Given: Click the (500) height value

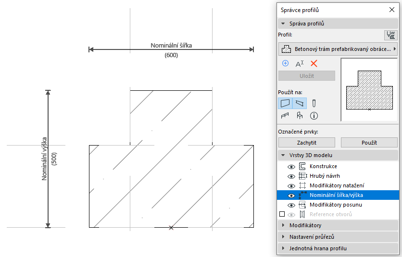Looking at the screenshot, I should click(54, 159).
